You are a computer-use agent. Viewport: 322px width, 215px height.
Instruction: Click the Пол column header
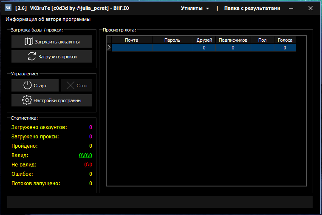pos(263,40)
